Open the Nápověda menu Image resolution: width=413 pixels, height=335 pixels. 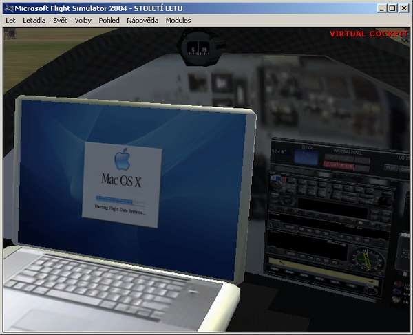coord(142,21)
